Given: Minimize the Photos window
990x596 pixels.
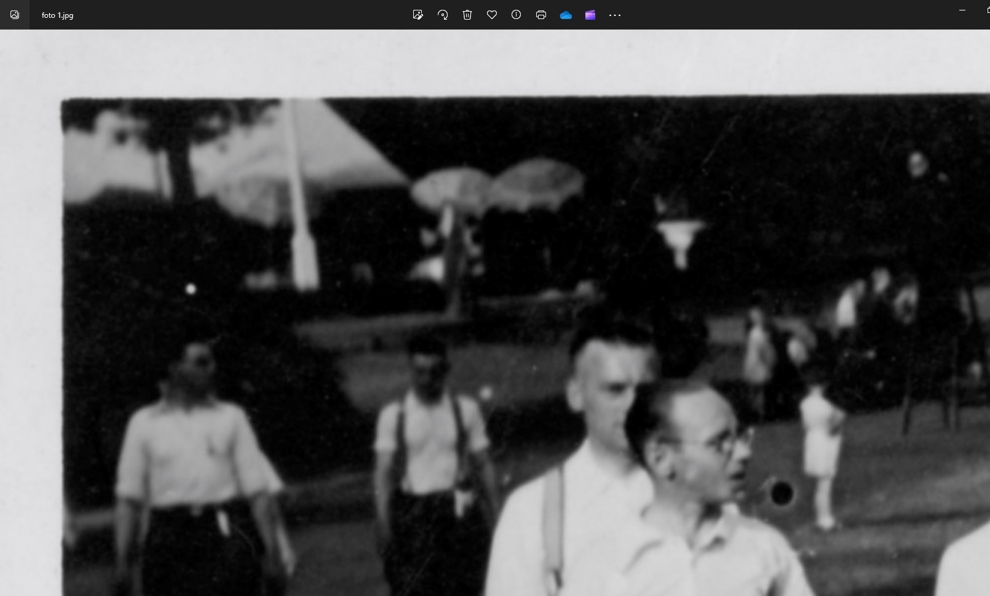Looking at the screenshot, I should coord(962,10).
